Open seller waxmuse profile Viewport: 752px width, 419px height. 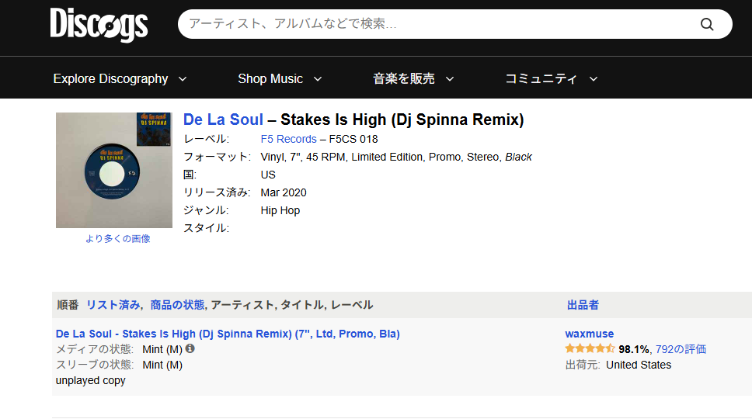tap(589, 334)
